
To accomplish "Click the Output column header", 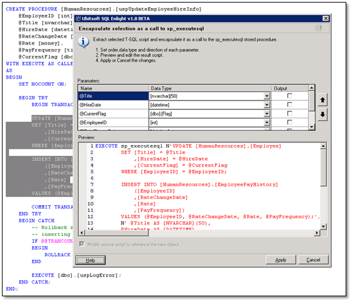I will 290,88.
